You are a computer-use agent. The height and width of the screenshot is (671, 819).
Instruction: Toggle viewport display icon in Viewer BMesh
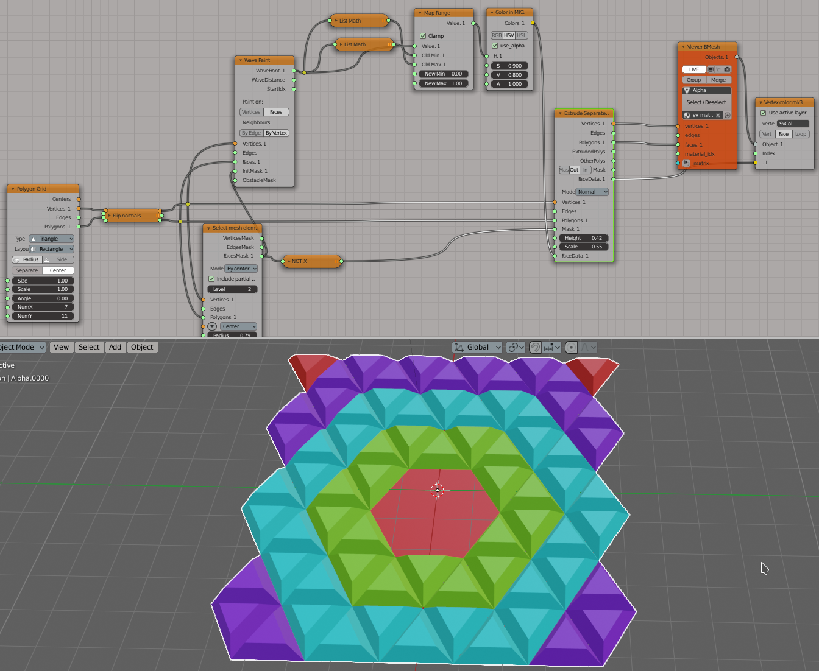click(711, 69)
